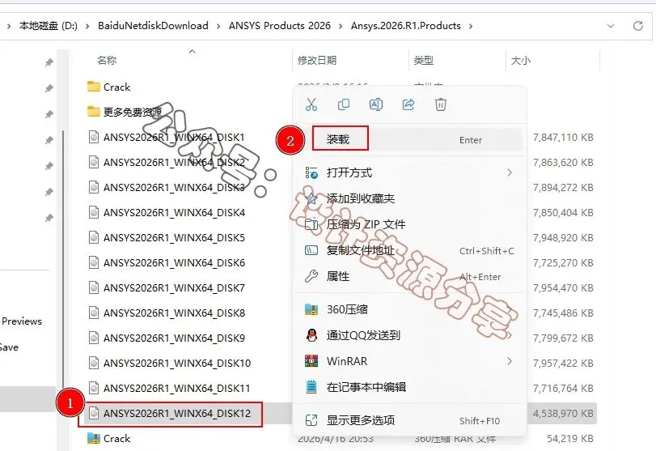Click the DISK12 disc image file icon
This screenshot has width=656, height=451.
[x=94, y=413]
